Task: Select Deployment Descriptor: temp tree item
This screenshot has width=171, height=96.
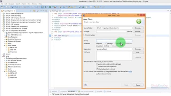Action: [x=17, y=58]
